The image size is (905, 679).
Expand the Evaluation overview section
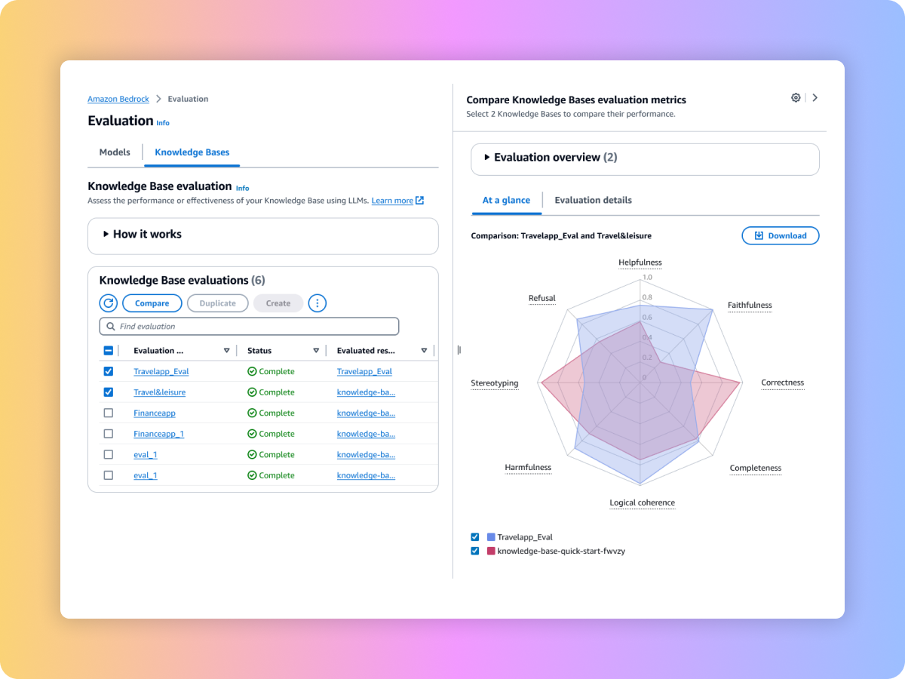(487, 158)
